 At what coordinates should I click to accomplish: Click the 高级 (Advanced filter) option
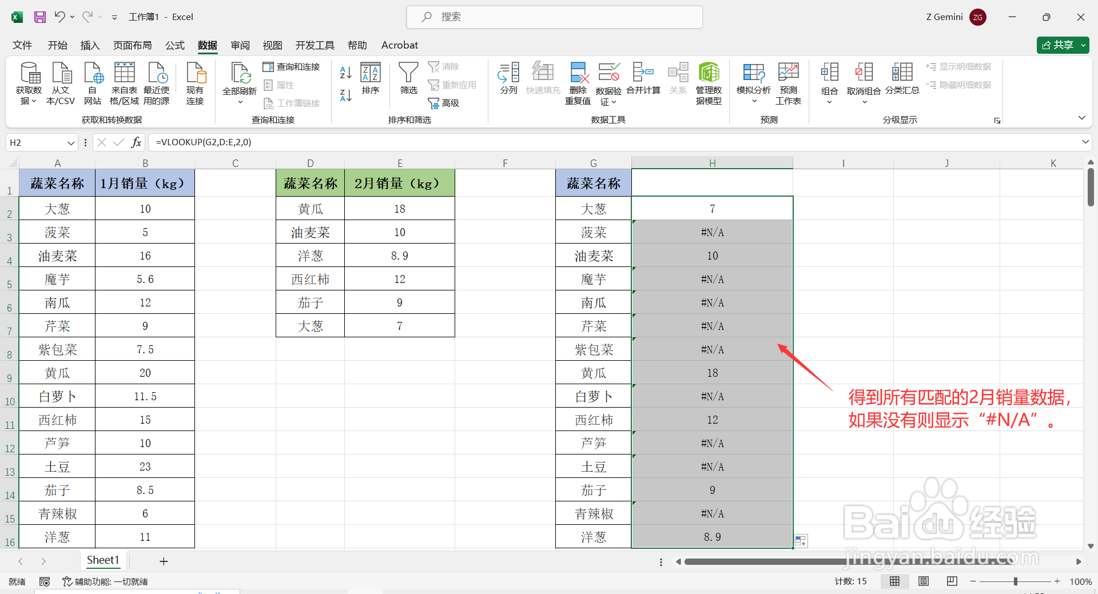(446, 103)
